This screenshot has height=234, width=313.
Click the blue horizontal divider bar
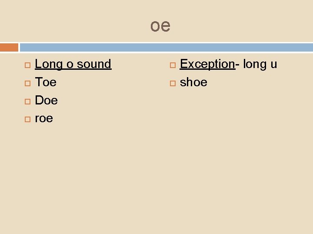tap(166, 47)
